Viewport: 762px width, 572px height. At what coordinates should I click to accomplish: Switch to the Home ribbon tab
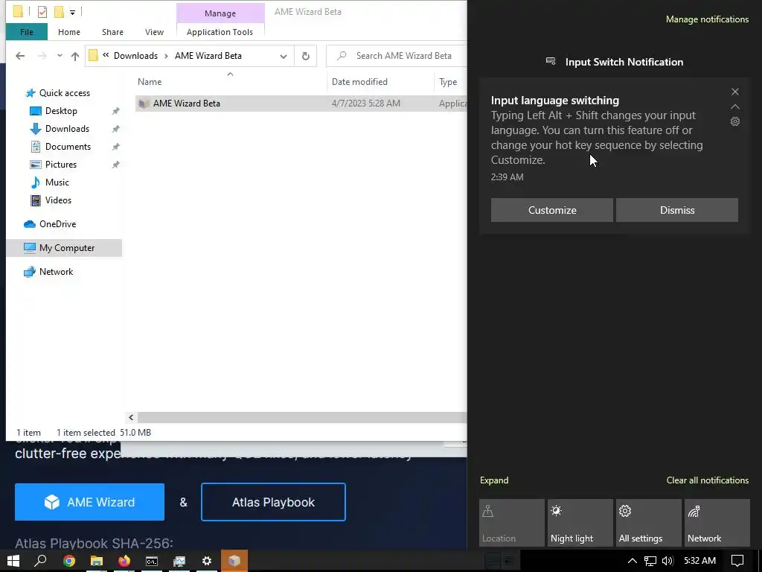(69, 32)
